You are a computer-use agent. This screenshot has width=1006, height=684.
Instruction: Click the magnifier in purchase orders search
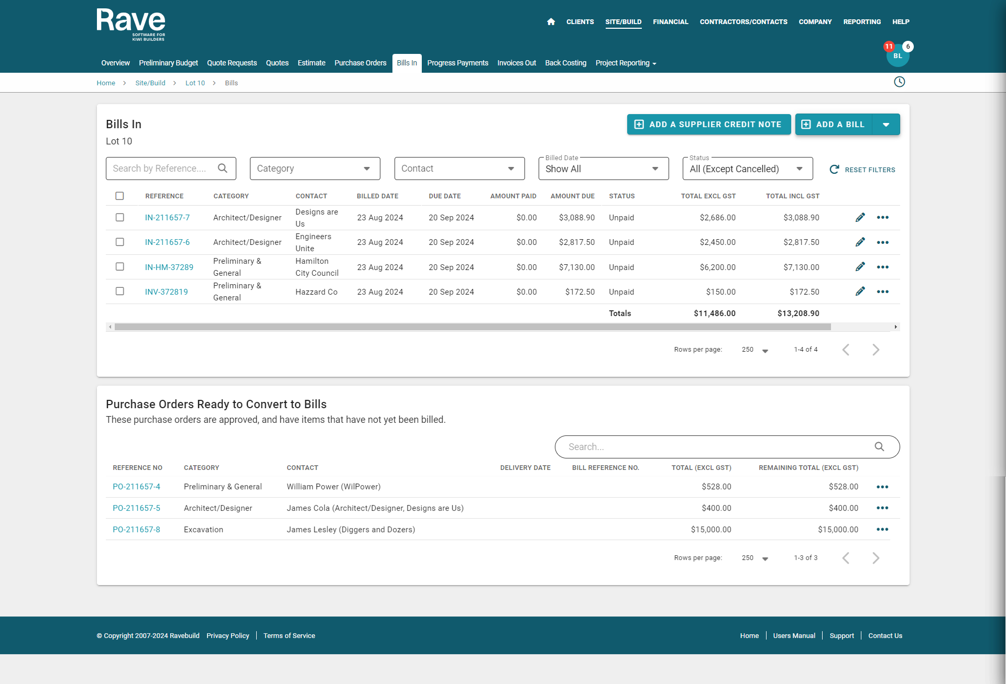879,447
